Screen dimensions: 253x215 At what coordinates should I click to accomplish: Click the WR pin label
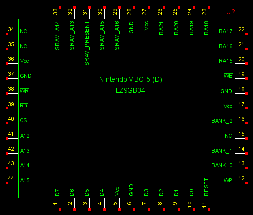pyautogui.click(x=24, y=91)
